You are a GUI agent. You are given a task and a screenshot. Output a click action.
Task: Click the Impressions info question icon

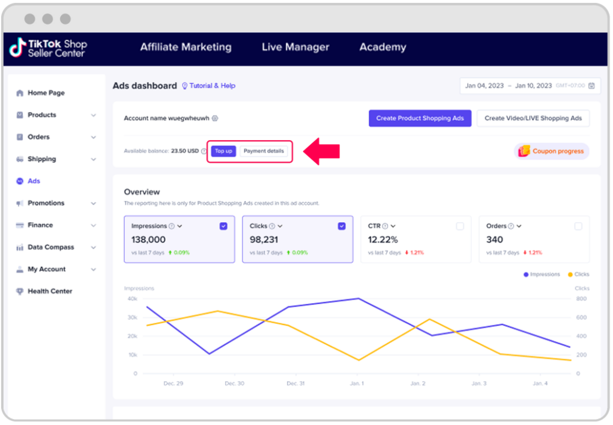[x=171, y=226]
